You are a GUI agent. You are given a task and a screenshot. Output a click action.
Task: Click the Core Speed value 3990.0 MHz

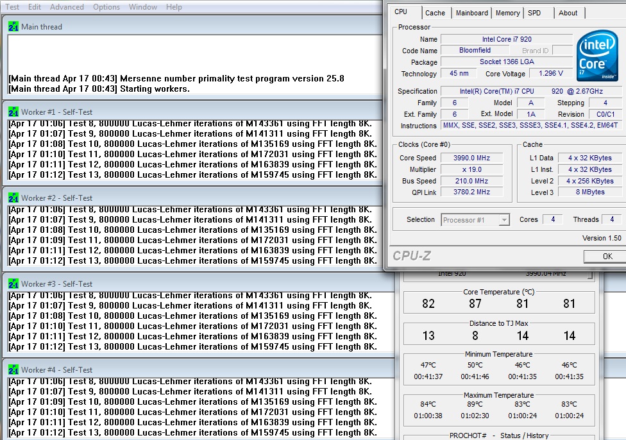point(471,158)
